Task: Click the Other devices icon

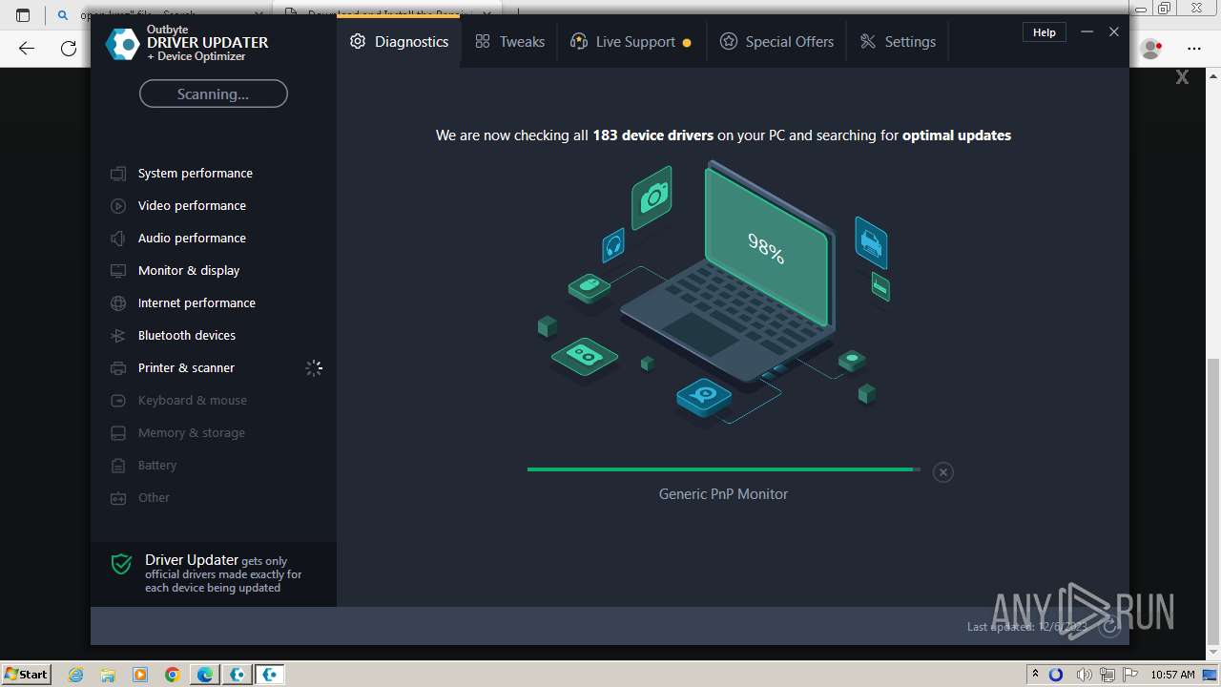Action: [118, 498]
